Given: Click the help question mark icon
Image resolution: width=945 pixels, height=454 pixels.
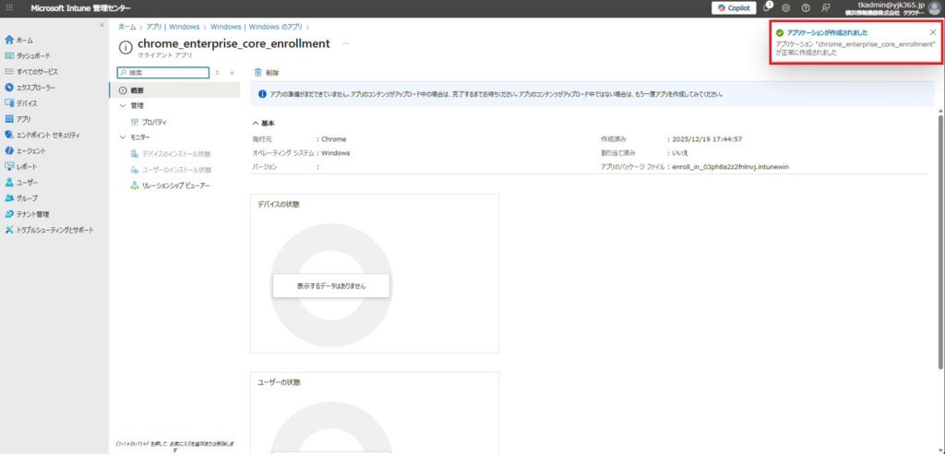Looking at the screenshot, I should click(x=806, y=7).
